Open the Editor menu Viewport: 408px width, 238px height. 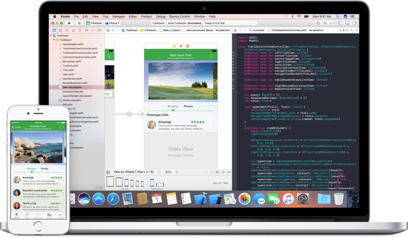[133, 16]
